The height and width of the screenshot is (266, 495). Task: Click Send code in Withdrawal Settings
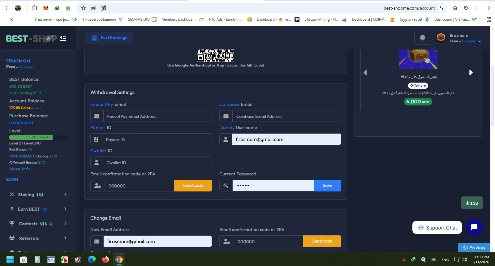[193, 186]
